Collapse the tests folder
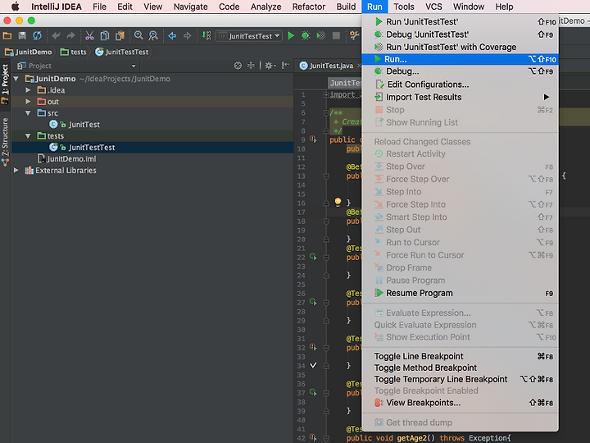Image resolution: width=590 pixels, height=443 pixels. coord(28,136)
